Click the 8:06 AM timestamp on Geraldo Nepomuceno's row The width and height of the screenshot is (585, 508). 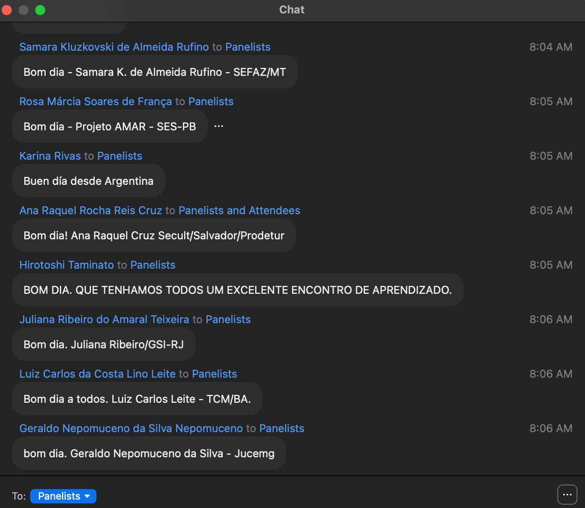pos(551,428)
